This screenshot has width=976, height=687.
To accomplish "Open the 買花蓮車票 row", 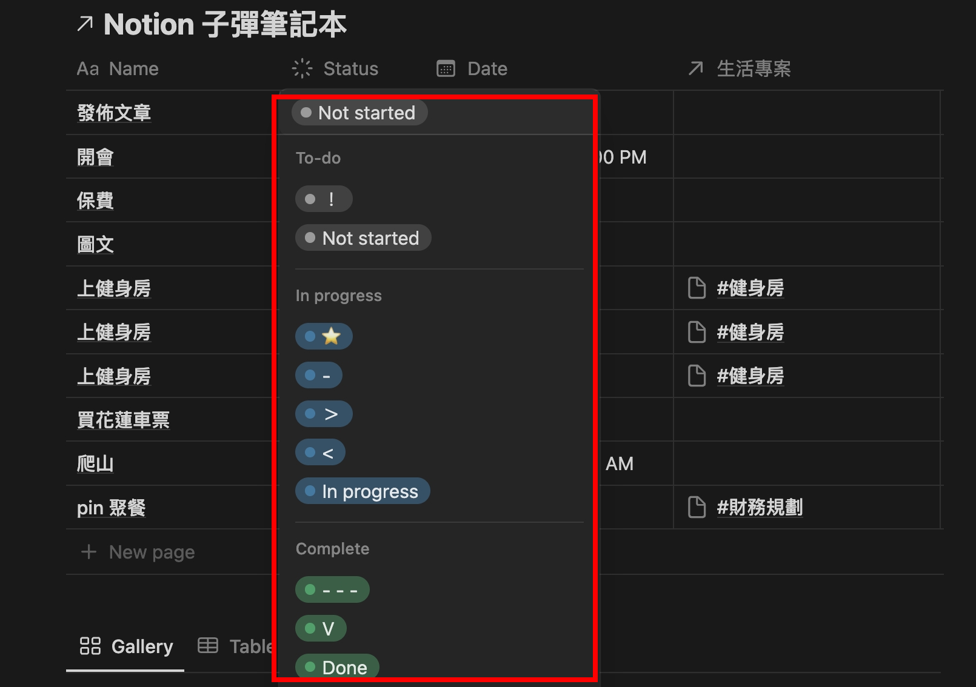I will [x=123, y=420].
